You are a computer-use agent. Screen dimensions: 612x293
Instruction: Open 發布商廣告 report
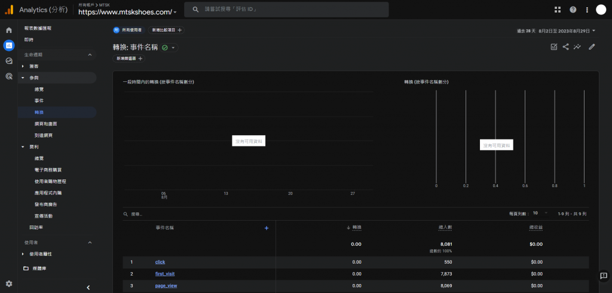pos(45,205)
